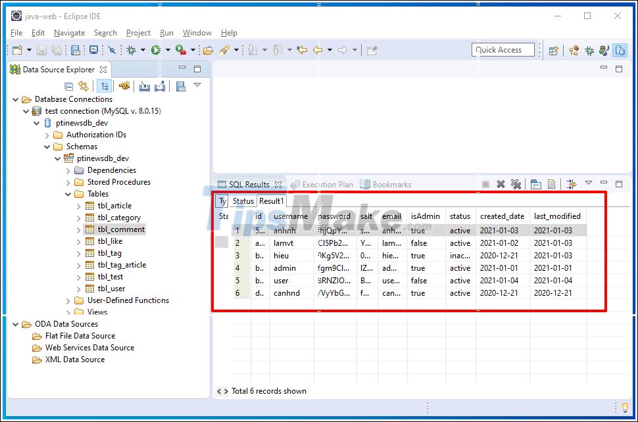
Task: Select the Debug icon on the main toolbar
Action: [131, 49]
